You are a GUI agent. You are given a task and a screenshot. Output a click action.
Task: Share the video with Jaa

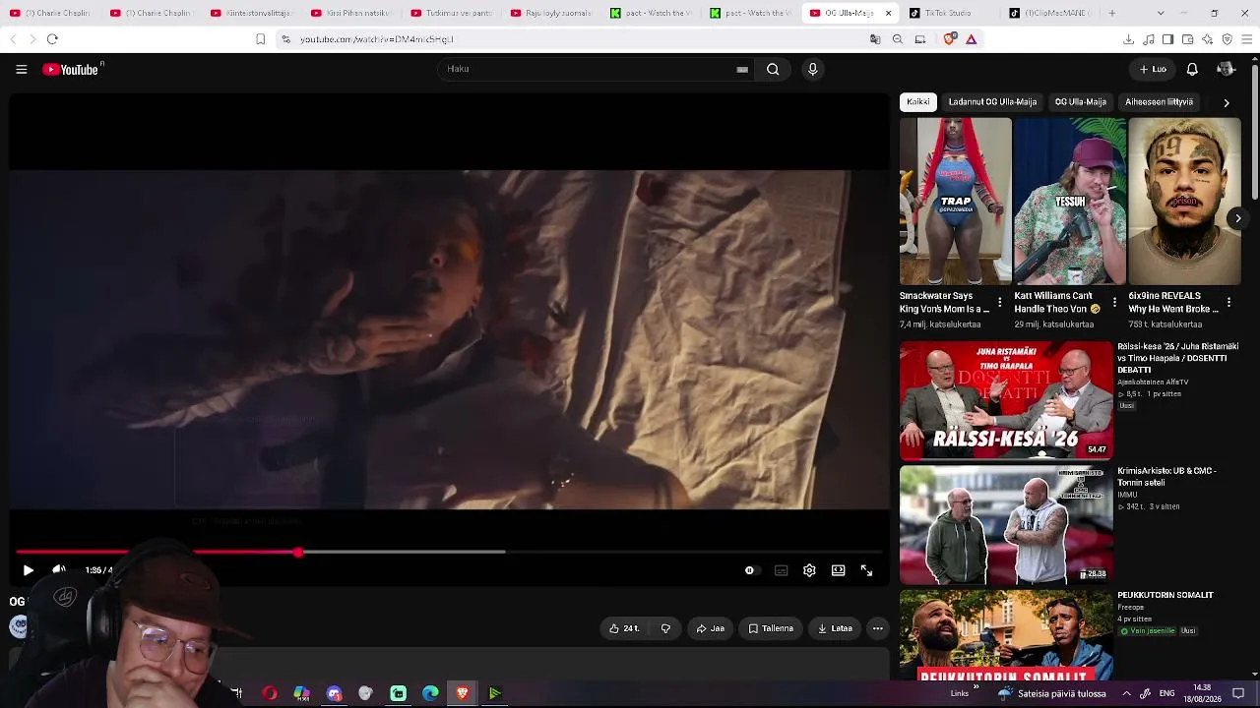pyautogui.click(x=710, y=628)
